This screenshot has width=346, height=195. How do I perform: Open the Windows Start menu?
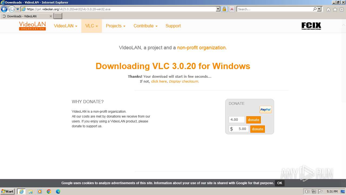[x=8, y=191]
